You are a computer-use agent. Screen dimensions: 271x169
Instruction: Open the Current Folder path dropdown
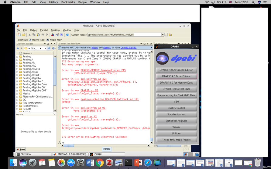tap(163, 35)
